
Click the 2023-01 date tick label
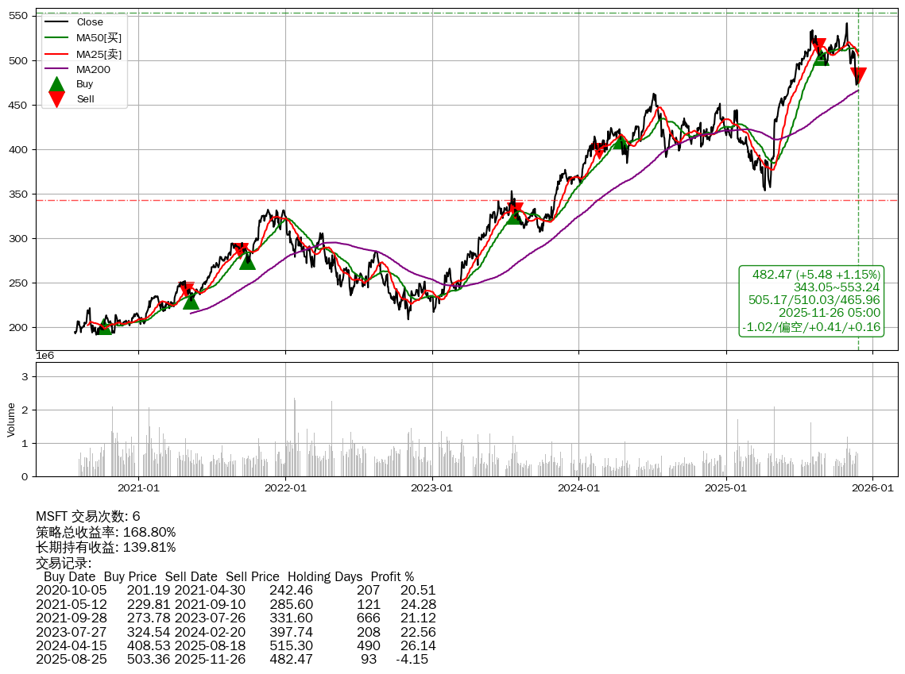tap(431, 488)
